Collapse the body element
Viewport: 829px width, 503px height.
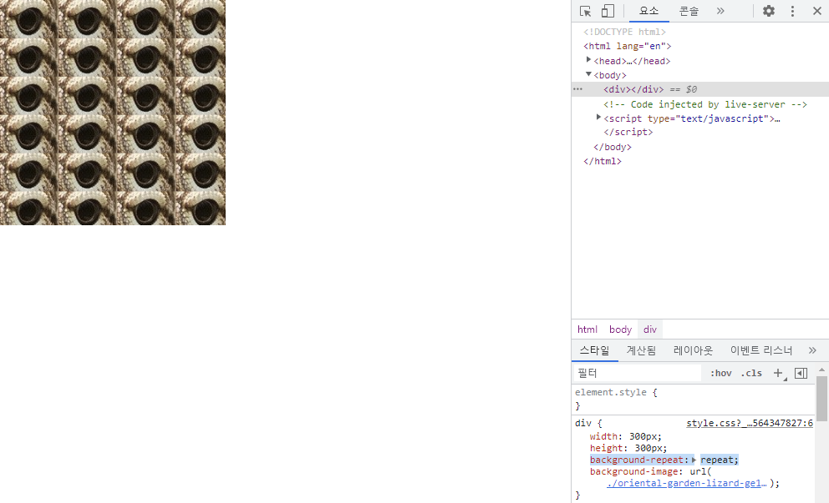click(588, 74)
